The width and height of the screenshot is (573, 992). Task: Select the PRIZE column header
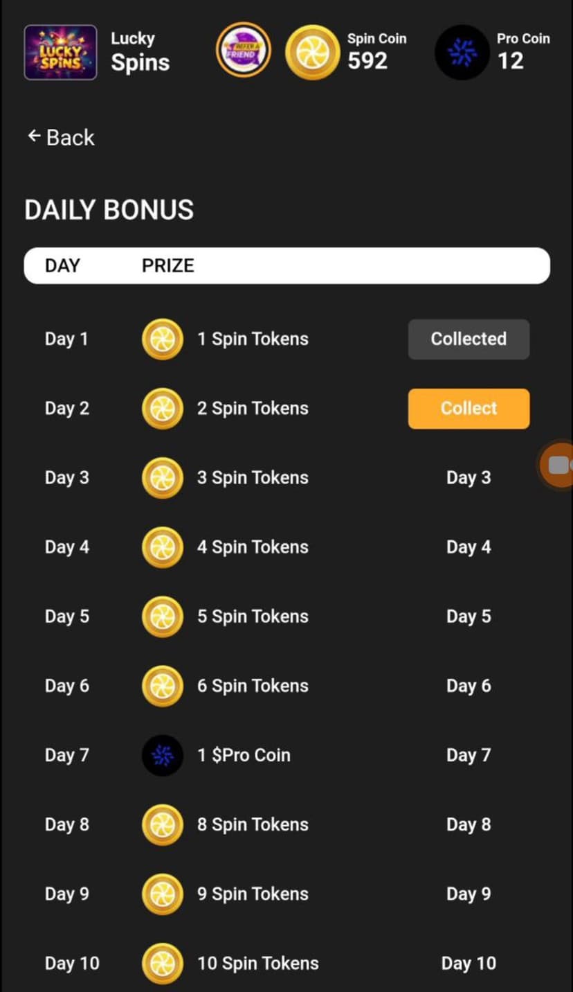tap(167, 266)
